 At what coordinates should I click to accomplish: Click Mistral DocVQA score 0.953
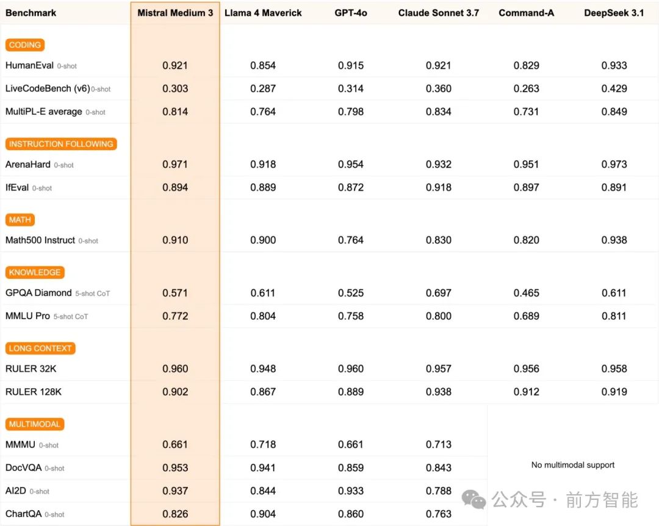point(175,467)
